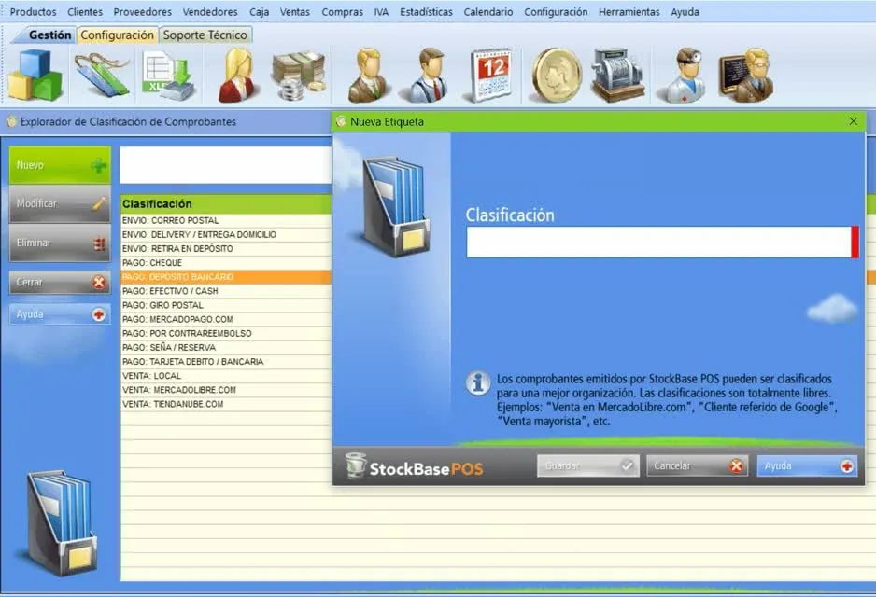Click the man with red tie icon
Image resolution: width=876 pixels, height=597 pixels.
(428, 76)
